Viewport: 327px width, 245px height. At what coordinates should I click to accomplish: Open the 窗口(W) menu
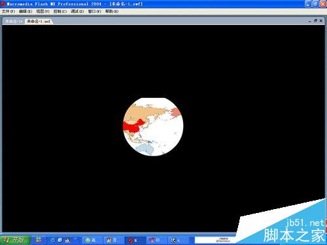click(x=95, y=11)
